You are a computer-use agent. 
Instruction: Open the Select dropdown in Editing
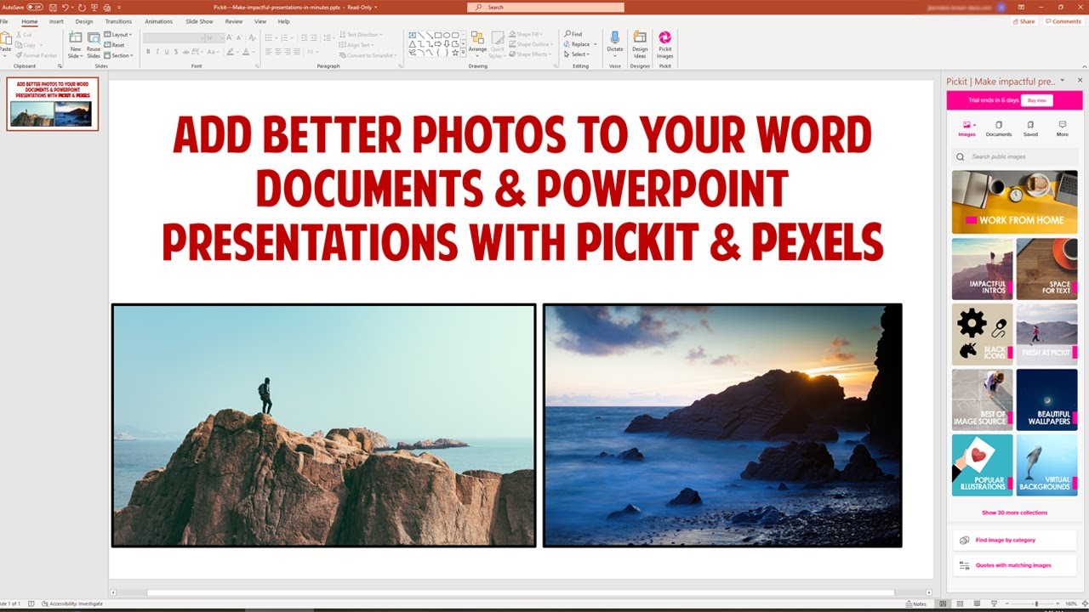575,54
